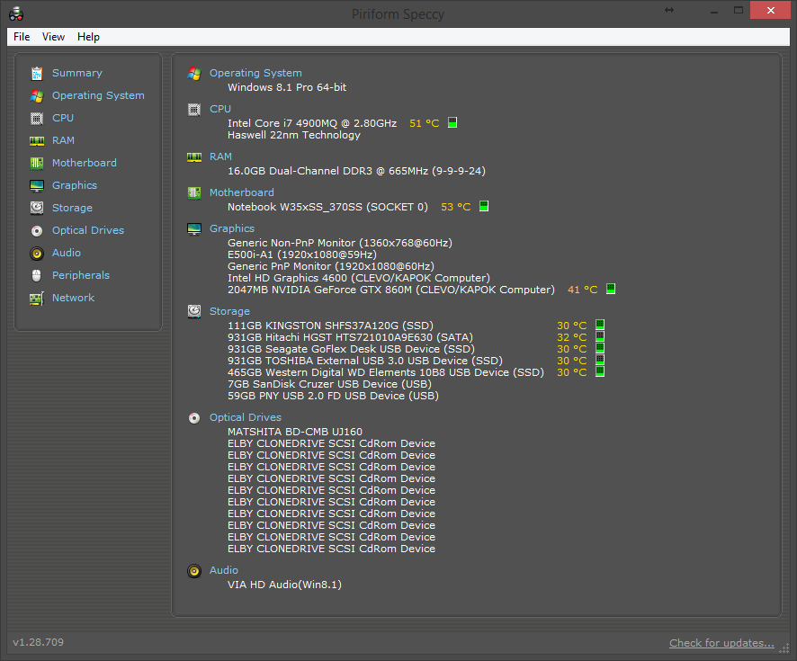This screenshot has height=661, width=797.
Task: Click the temperature indicator for Seagate GoFlex row
Action: pos(600,348)
